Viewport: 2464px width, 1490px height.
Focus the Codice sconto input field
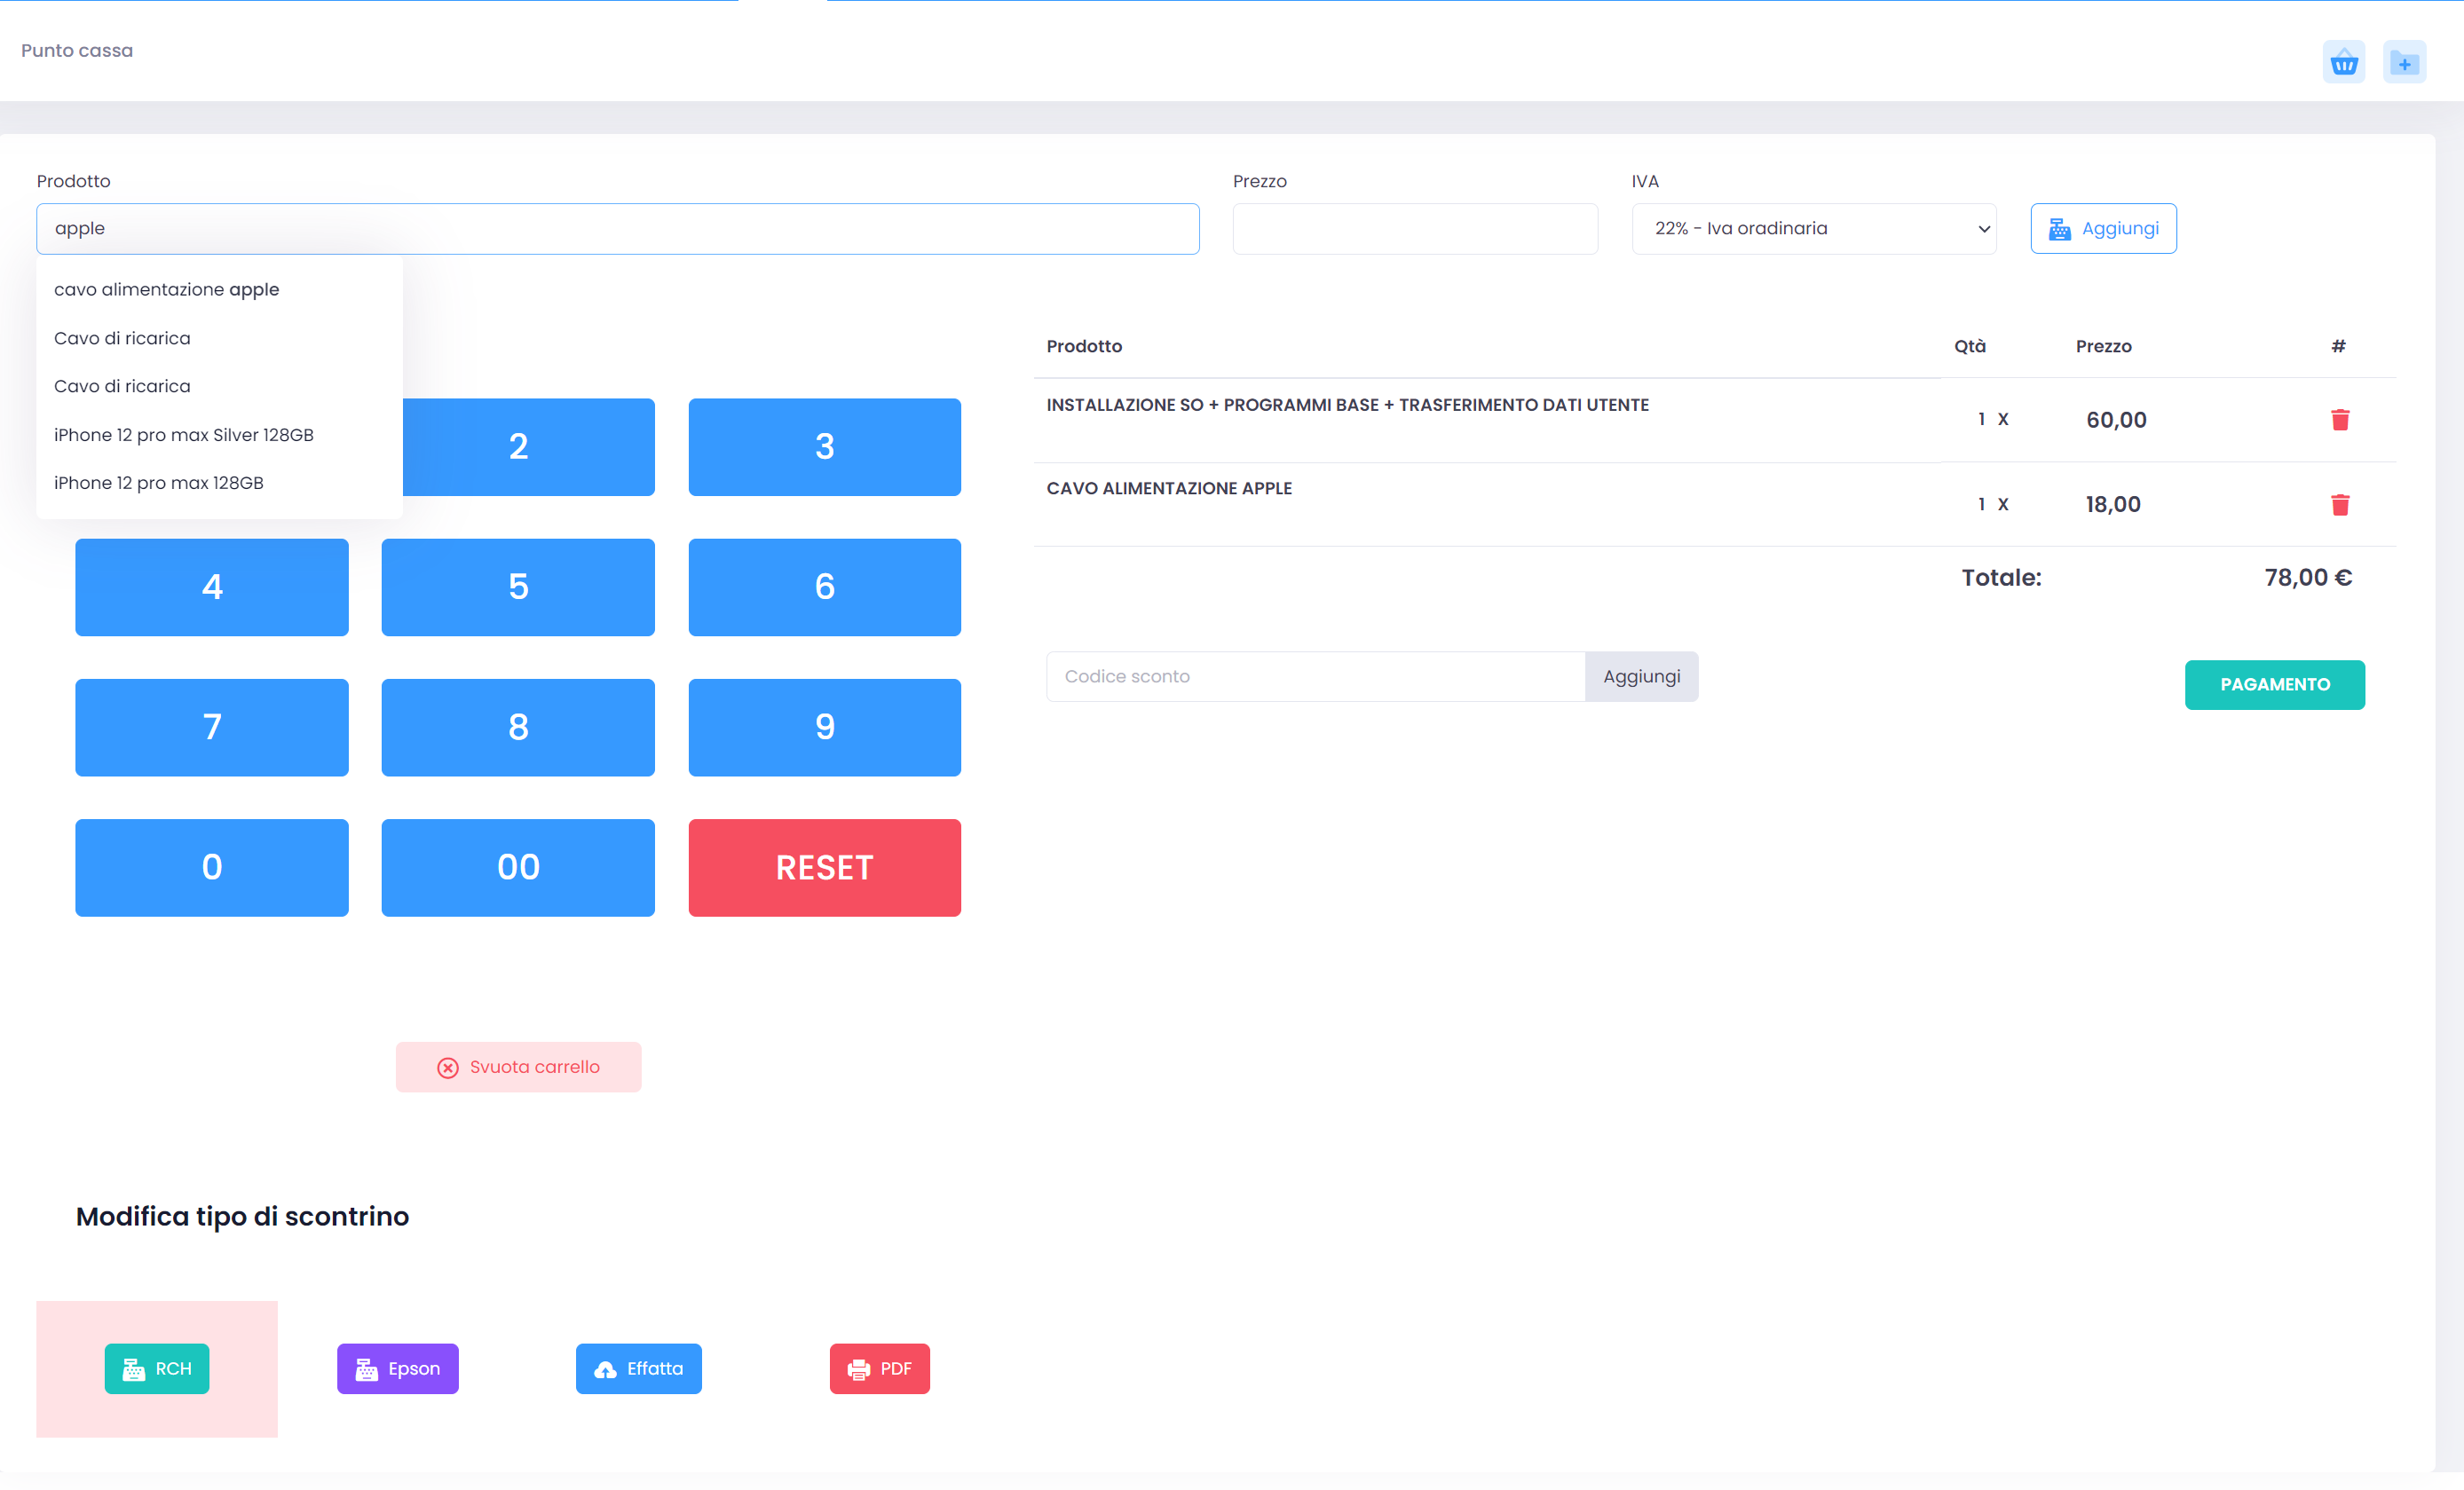pos(1314,676)
